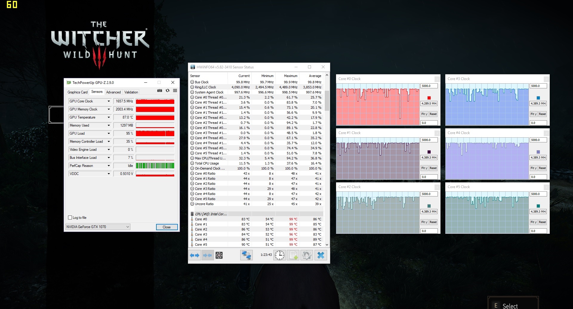Select the Core #3 Ratio row
The width and height of the screenshot is (573, 309).
pyautogui.click(x=256, y=189)
